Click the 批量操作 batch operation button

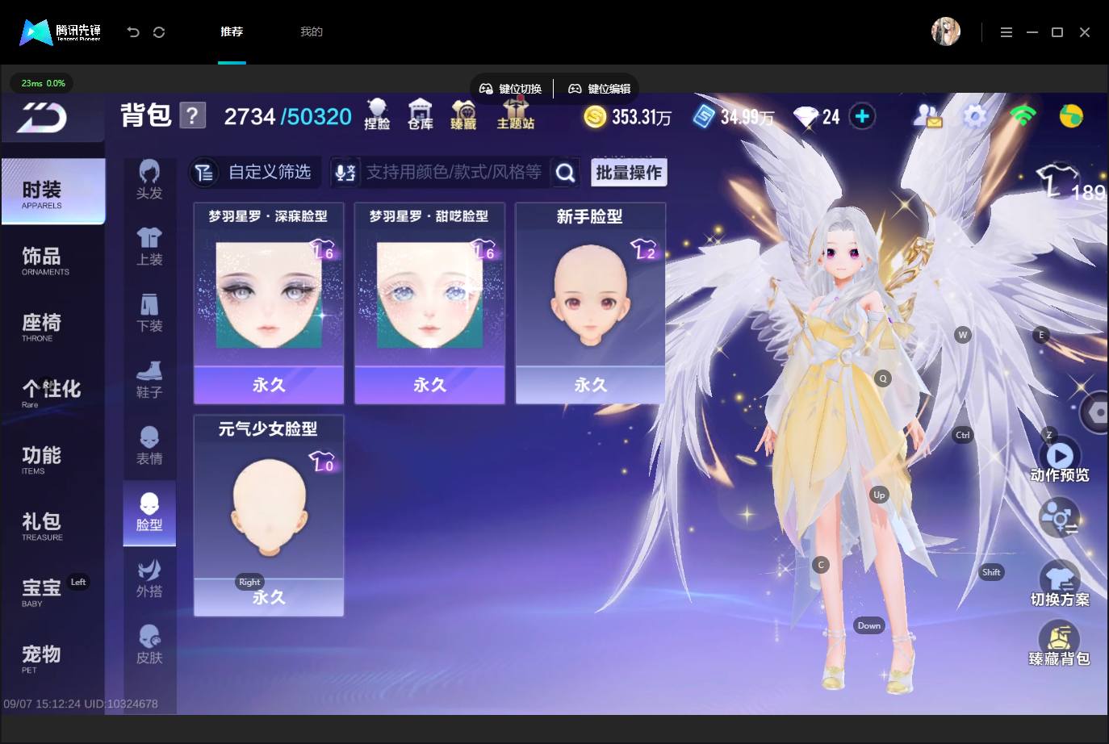tap(629, 173)
